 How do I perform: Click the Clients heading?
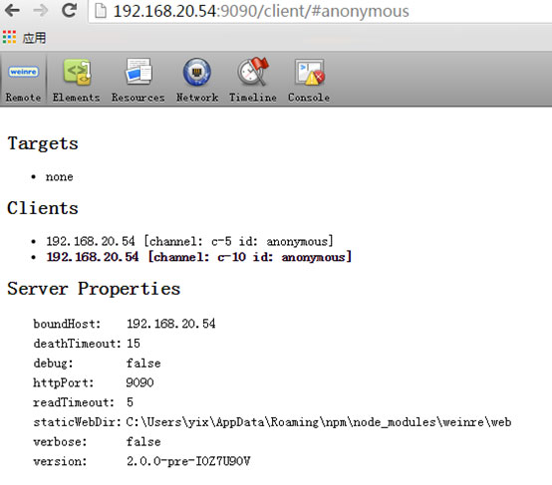43,208
